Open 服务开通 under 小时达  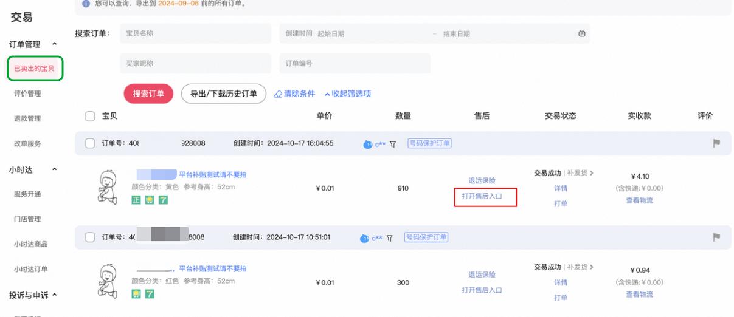coord(27,194)
